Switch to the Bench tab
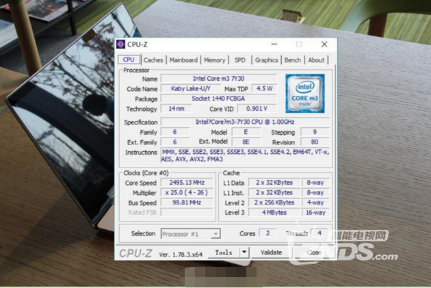Screen dimensions: 431x288 [x=293, y=60]
